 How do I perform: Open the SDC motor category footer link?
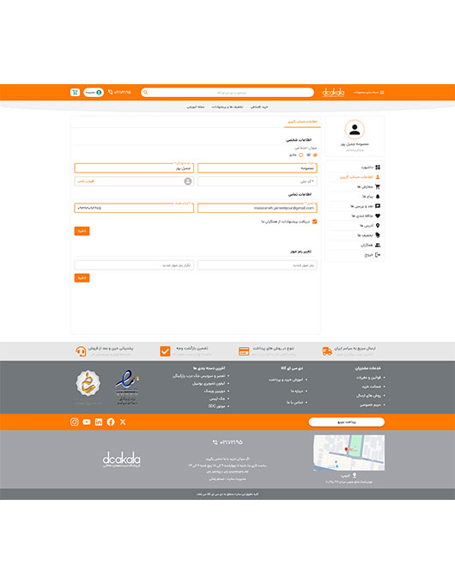point(216,406)
